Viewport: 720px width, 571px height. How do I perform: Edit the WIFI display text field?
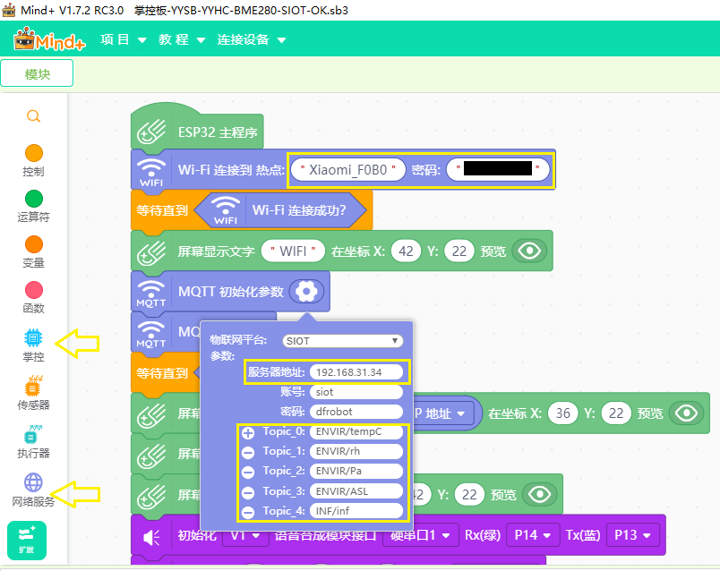293,251
